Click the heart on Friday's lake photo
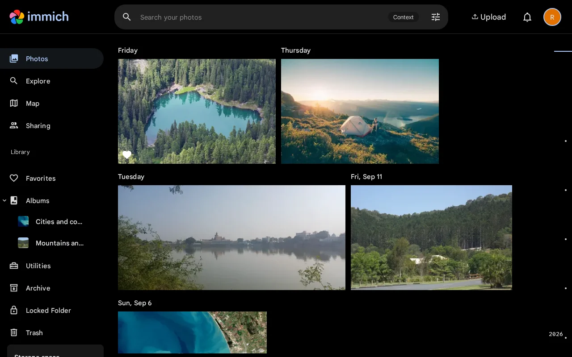 coord(127,155)
